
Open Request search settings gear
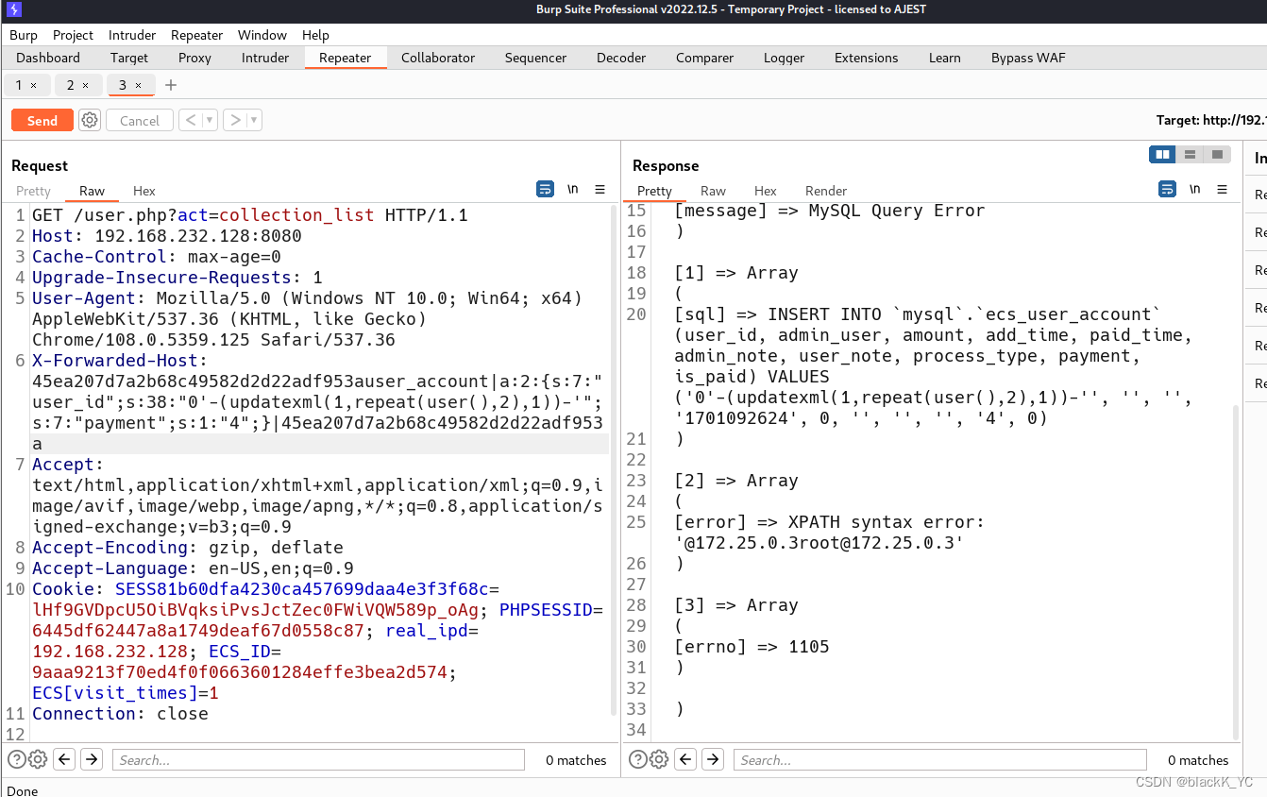click(x=38, y=759)
